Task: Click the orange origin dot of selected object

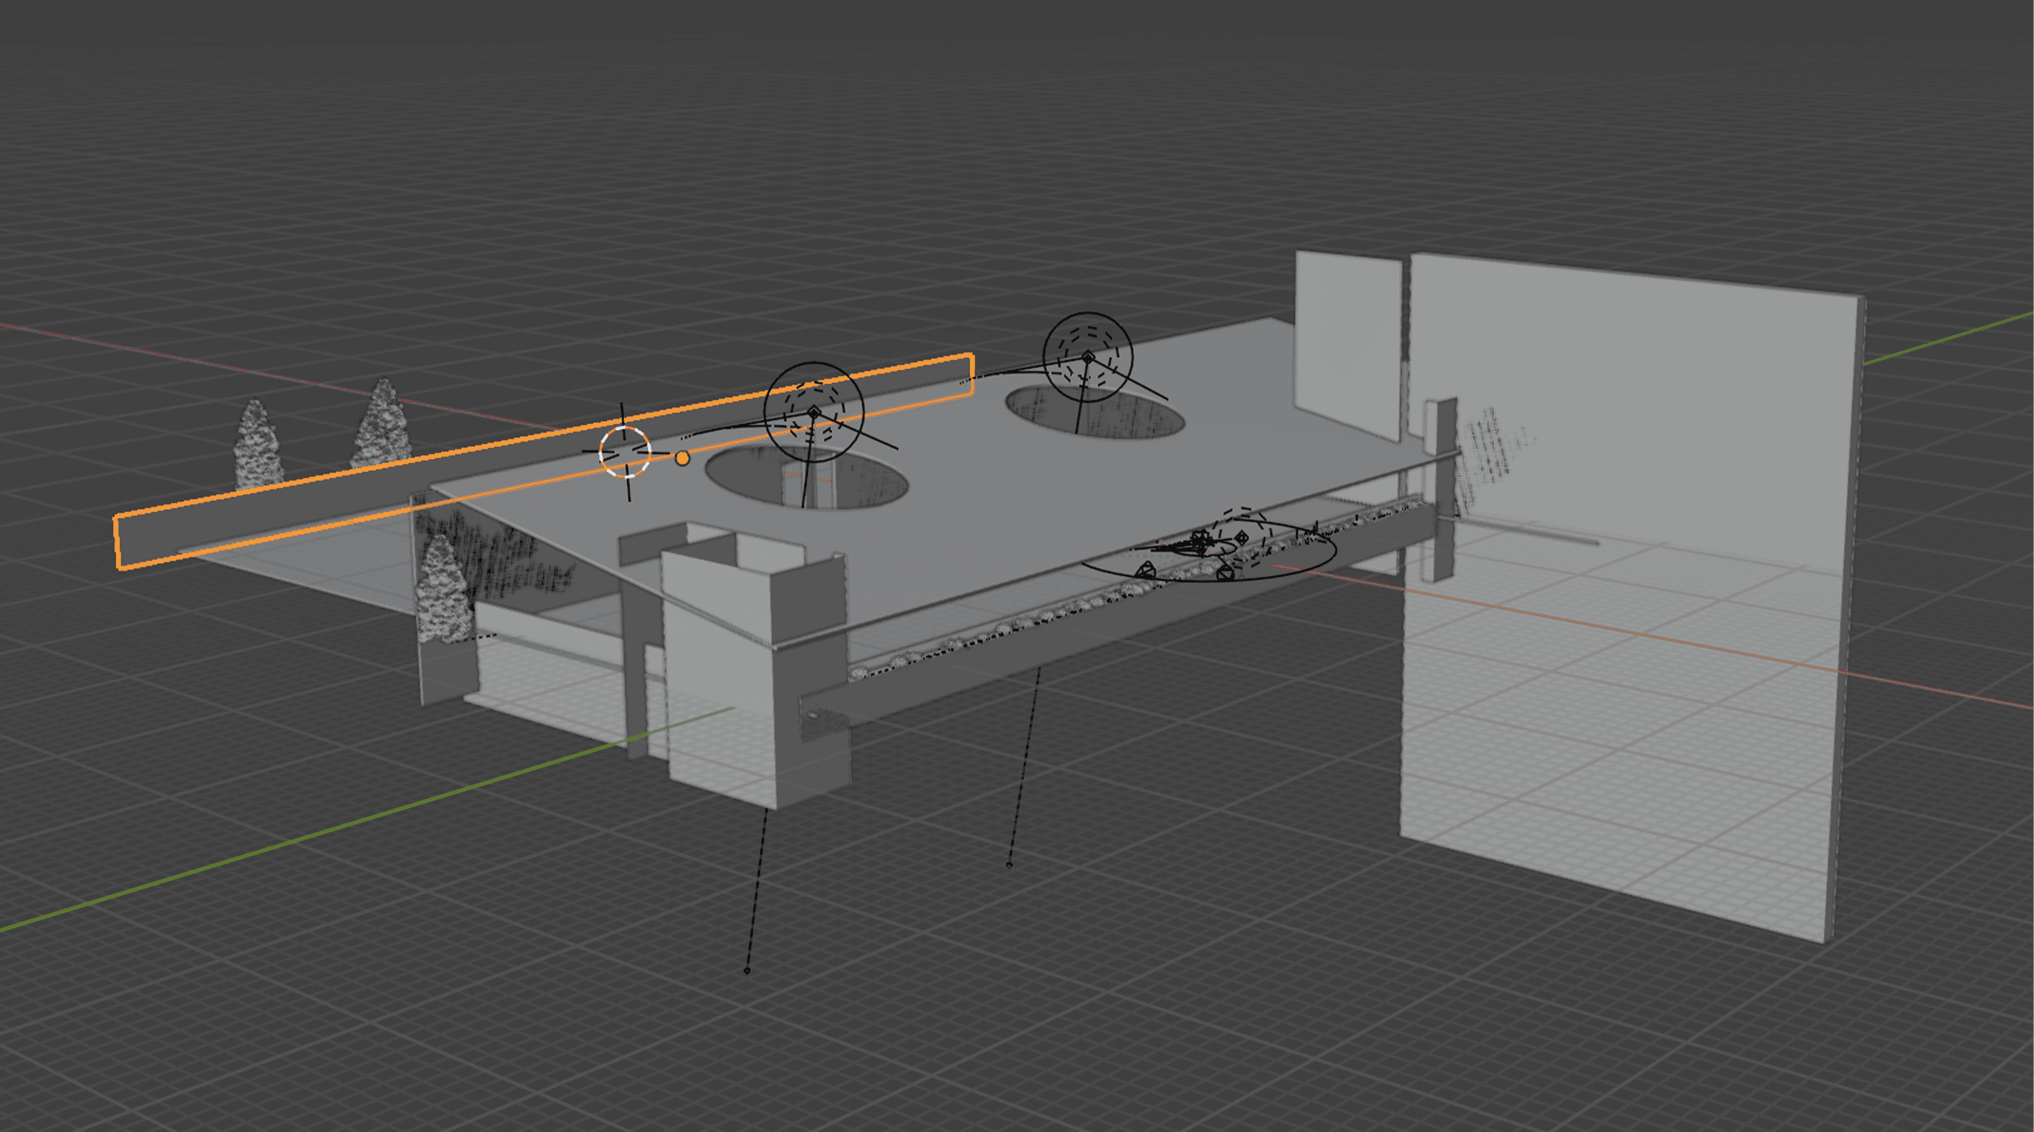Action: point(682,458)
